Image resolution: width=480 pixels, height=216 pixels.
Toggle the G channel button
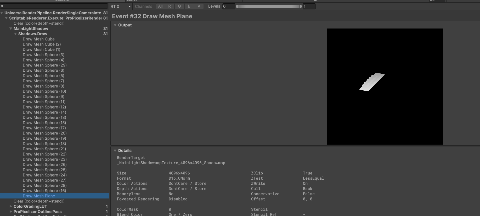pyautogui.click(x=179, y=6)
